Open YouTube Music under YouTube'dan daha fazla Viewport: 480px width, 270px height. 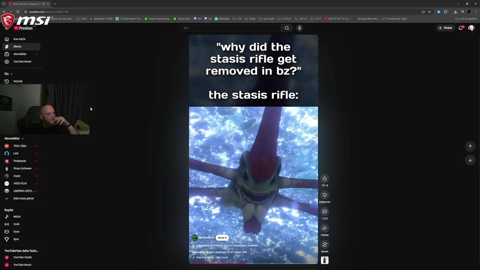pos(21,265)
